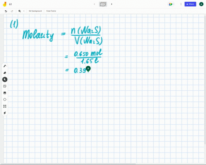Click Clear frame
This screenshot has width=206, height=165.
(51, 11)
